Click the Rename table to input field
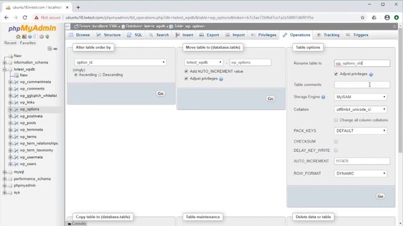 362,63
